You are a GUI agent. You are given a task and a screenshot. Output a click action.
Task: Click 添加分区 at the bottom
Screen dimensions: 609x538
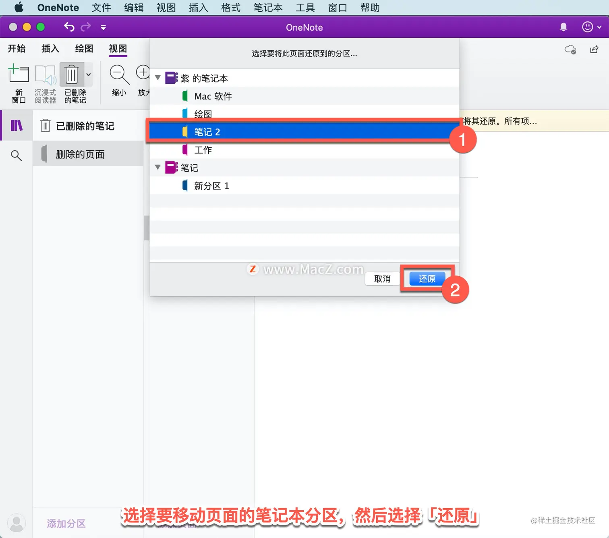pos(66,524)
